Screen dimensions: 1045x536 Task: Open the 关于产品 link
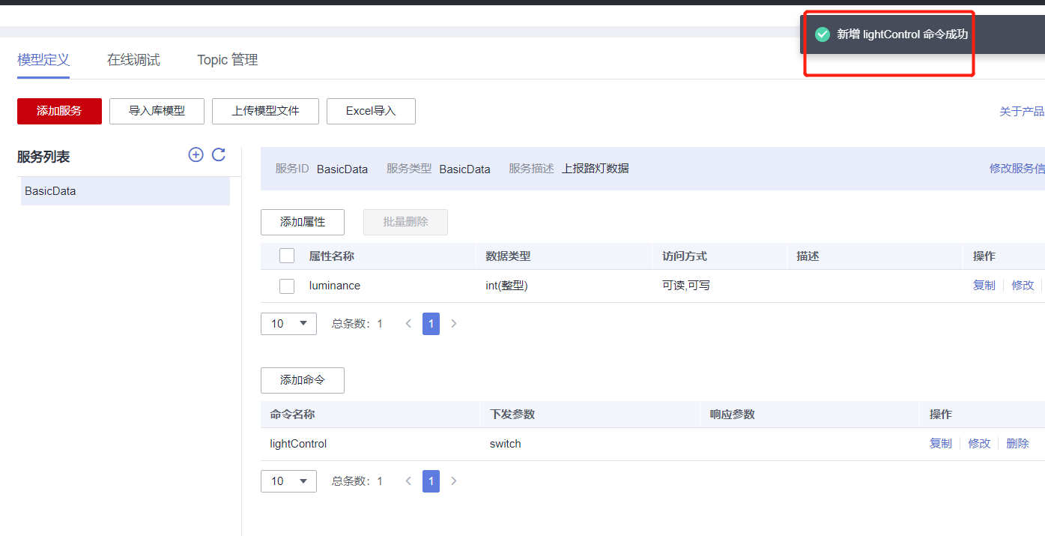tap(1022, 112)
